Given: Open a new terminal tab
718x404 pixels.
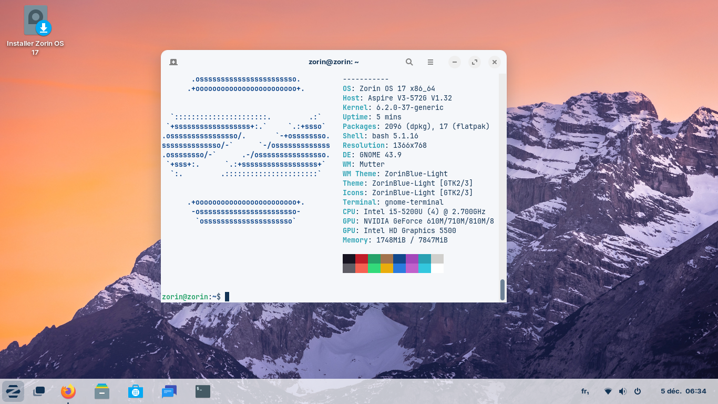Looking at the screenshot, I should 173,62.
